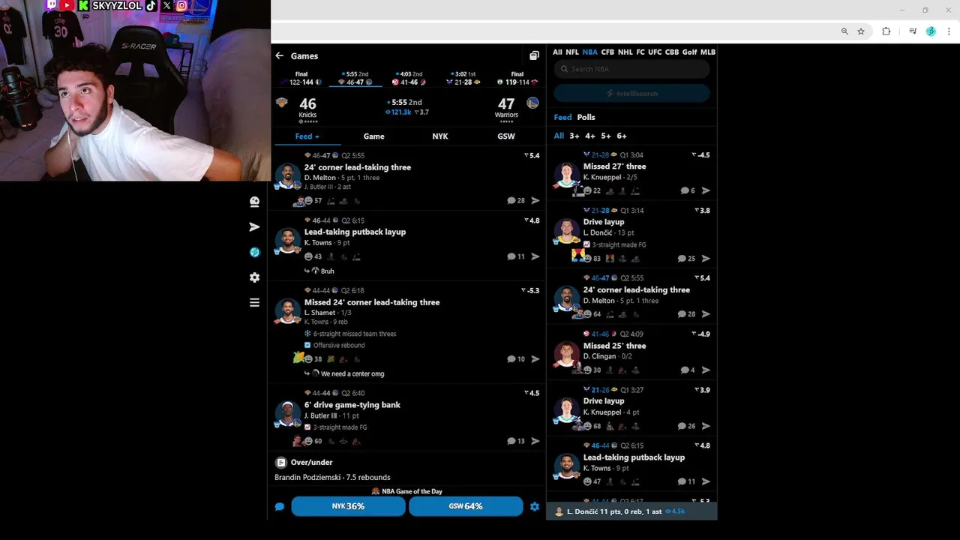Click the Search NBA field

[631, 69]
